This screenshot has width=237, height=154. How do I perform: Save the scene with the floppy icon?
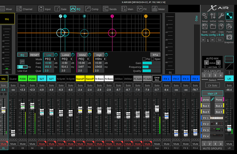[205, 27]
